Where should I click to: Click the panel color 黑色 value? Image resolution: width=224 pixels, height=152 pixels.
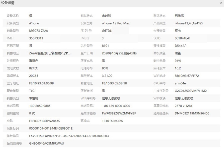[x=178, y=53]
